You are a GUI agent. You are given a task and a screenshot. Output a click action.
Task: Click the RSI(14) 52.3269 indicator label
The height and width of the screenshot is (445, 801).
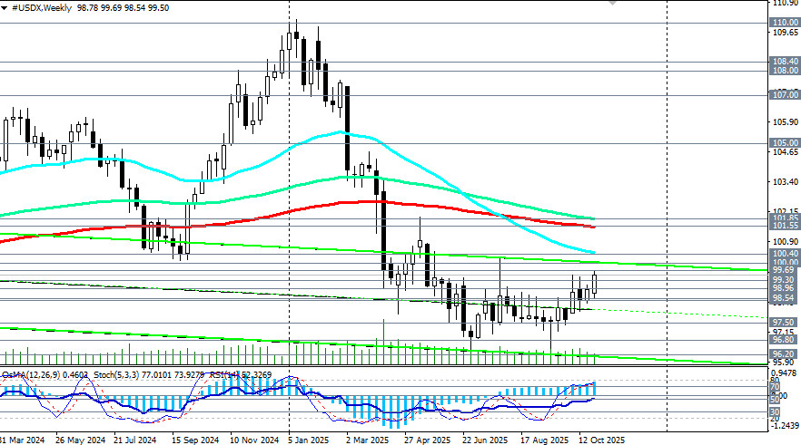click(x=241, y=375)
